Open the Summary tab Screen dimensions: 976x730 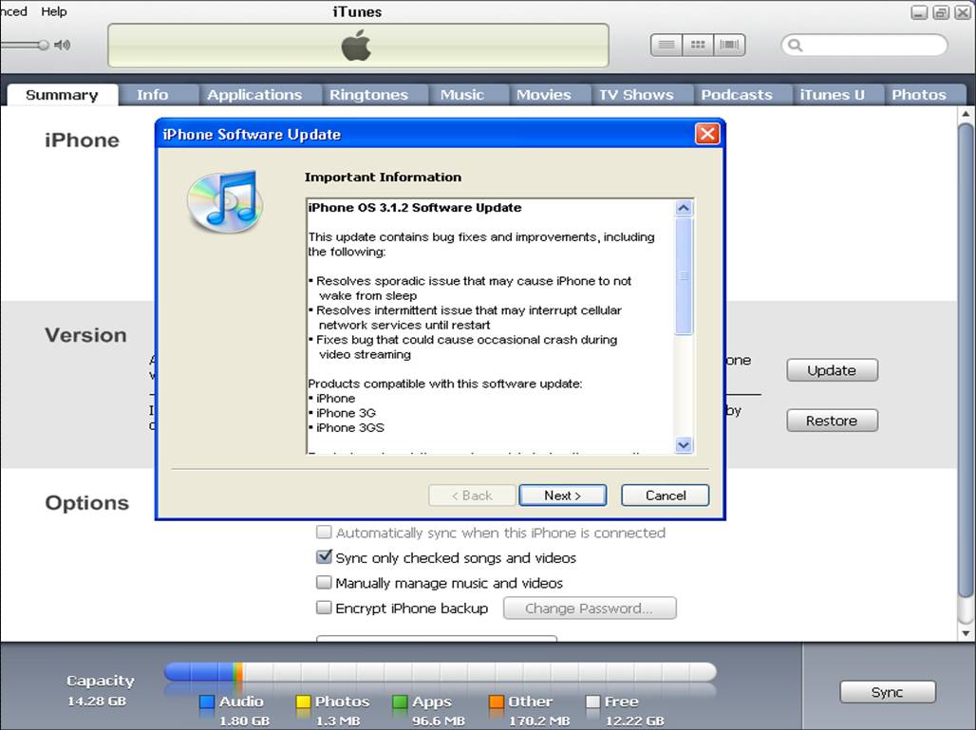coord(63,95)
